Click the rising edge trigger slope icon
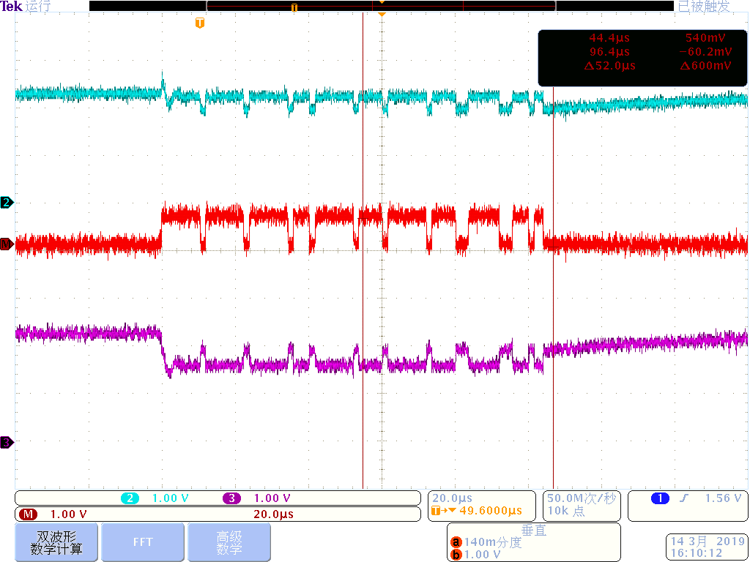The width and height of the screenshot is (750, 562). [685, 498]
